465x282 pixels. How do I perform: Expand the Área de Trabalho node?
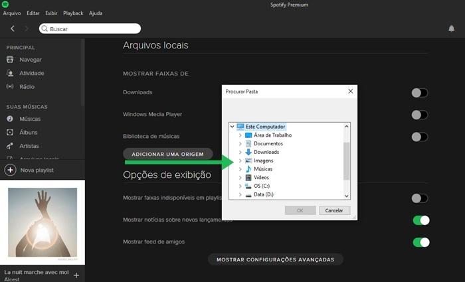point(240,135)
